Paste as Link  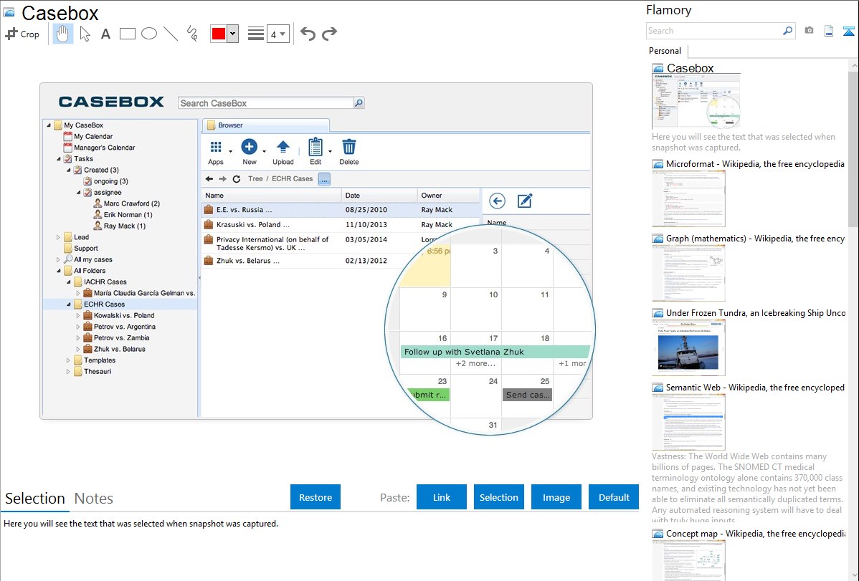(x=442, y=497)
